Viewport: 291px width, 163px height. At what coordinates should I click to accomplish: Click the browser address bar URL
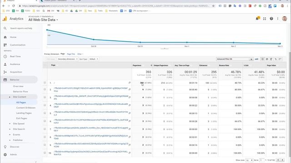[x=115, y=6]
